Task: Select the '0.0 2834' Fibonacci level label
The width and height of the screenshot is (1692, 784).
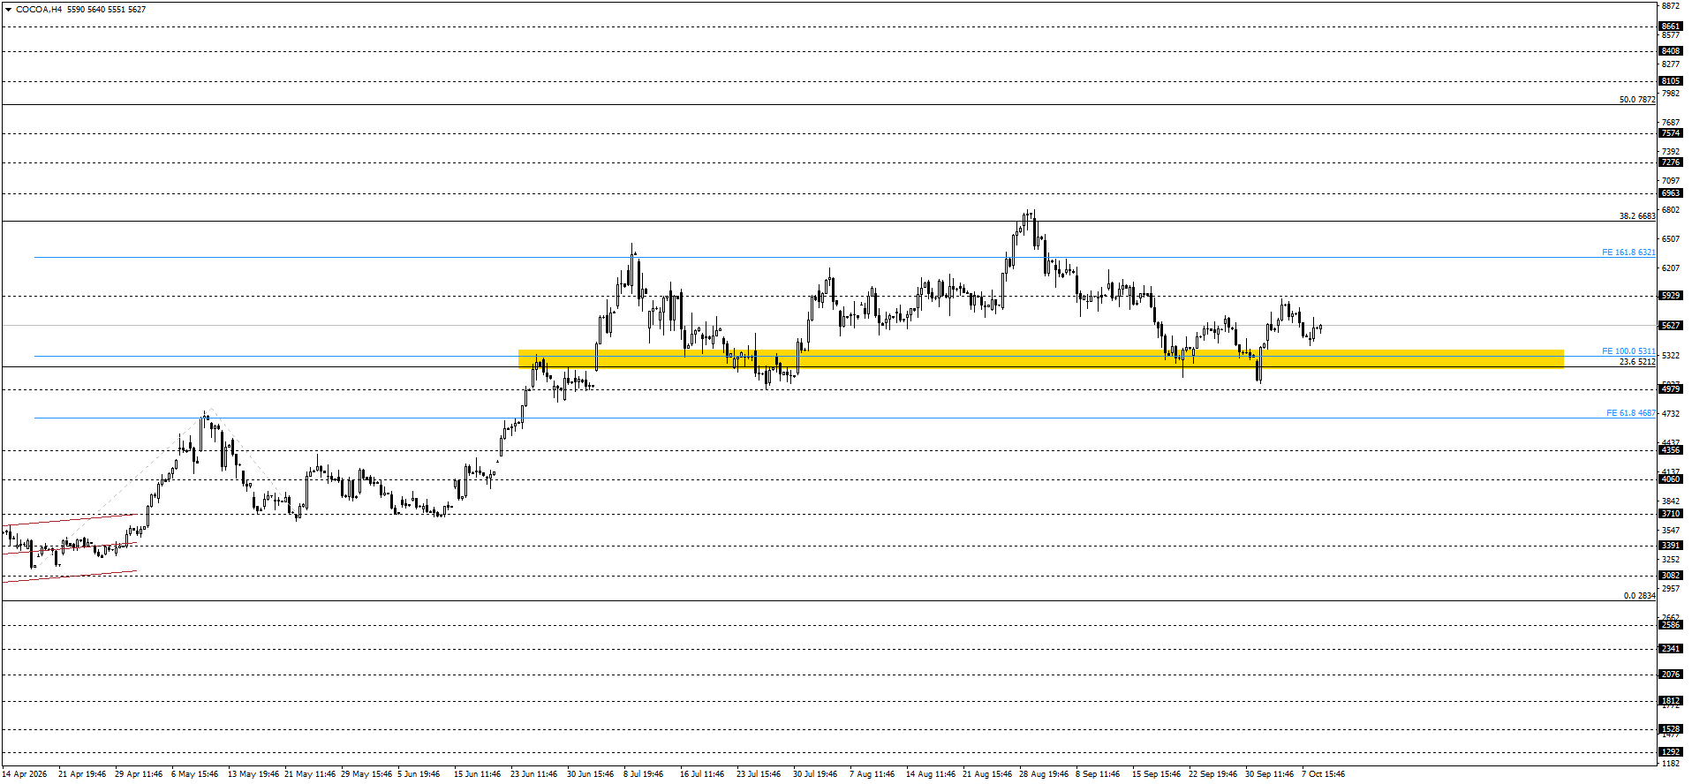Action: coord(1640,596)
